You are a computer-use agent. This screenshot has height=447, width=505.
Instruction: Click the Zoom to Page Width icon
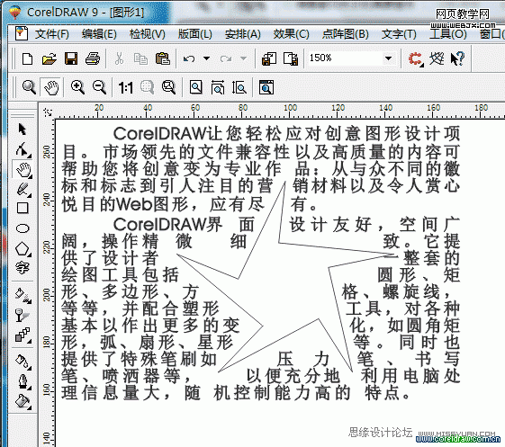(218, 87)
